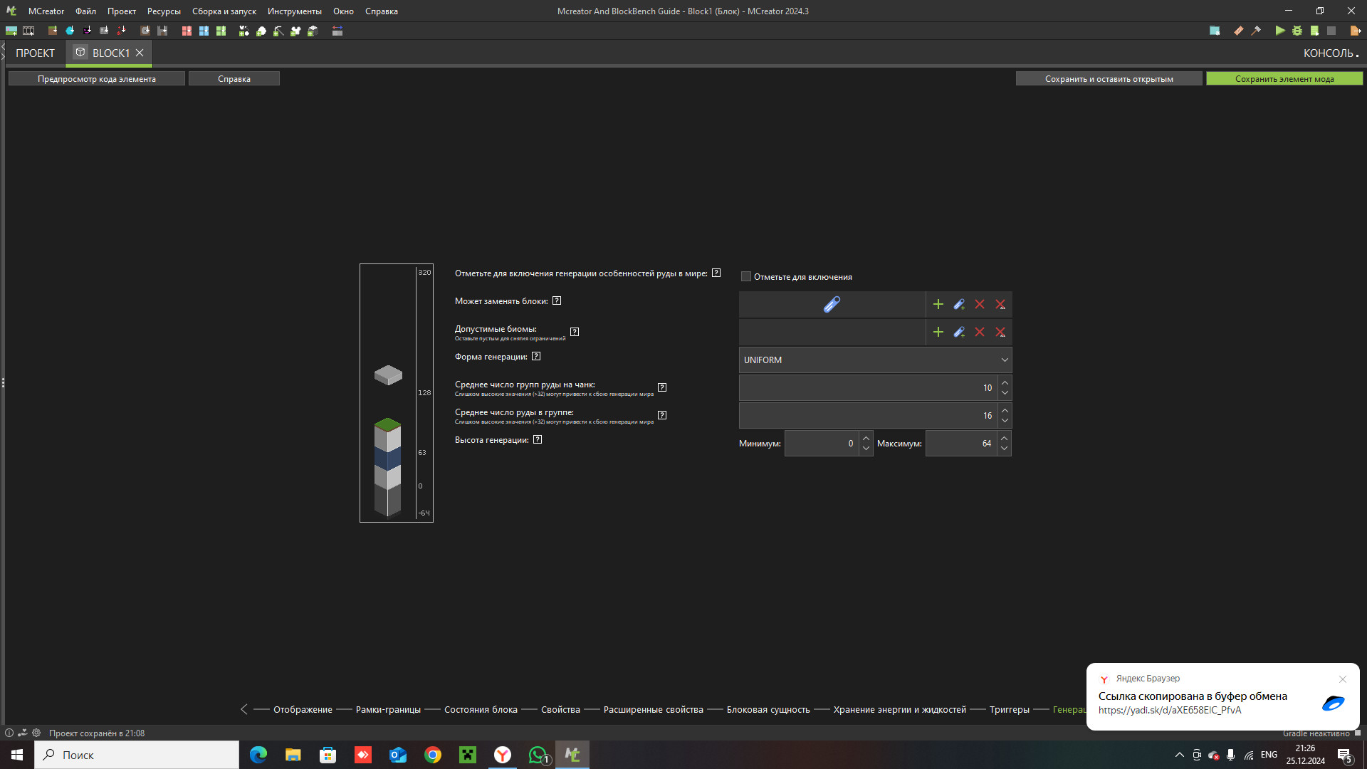Enable ore generation checkbox

pos(746,277)
